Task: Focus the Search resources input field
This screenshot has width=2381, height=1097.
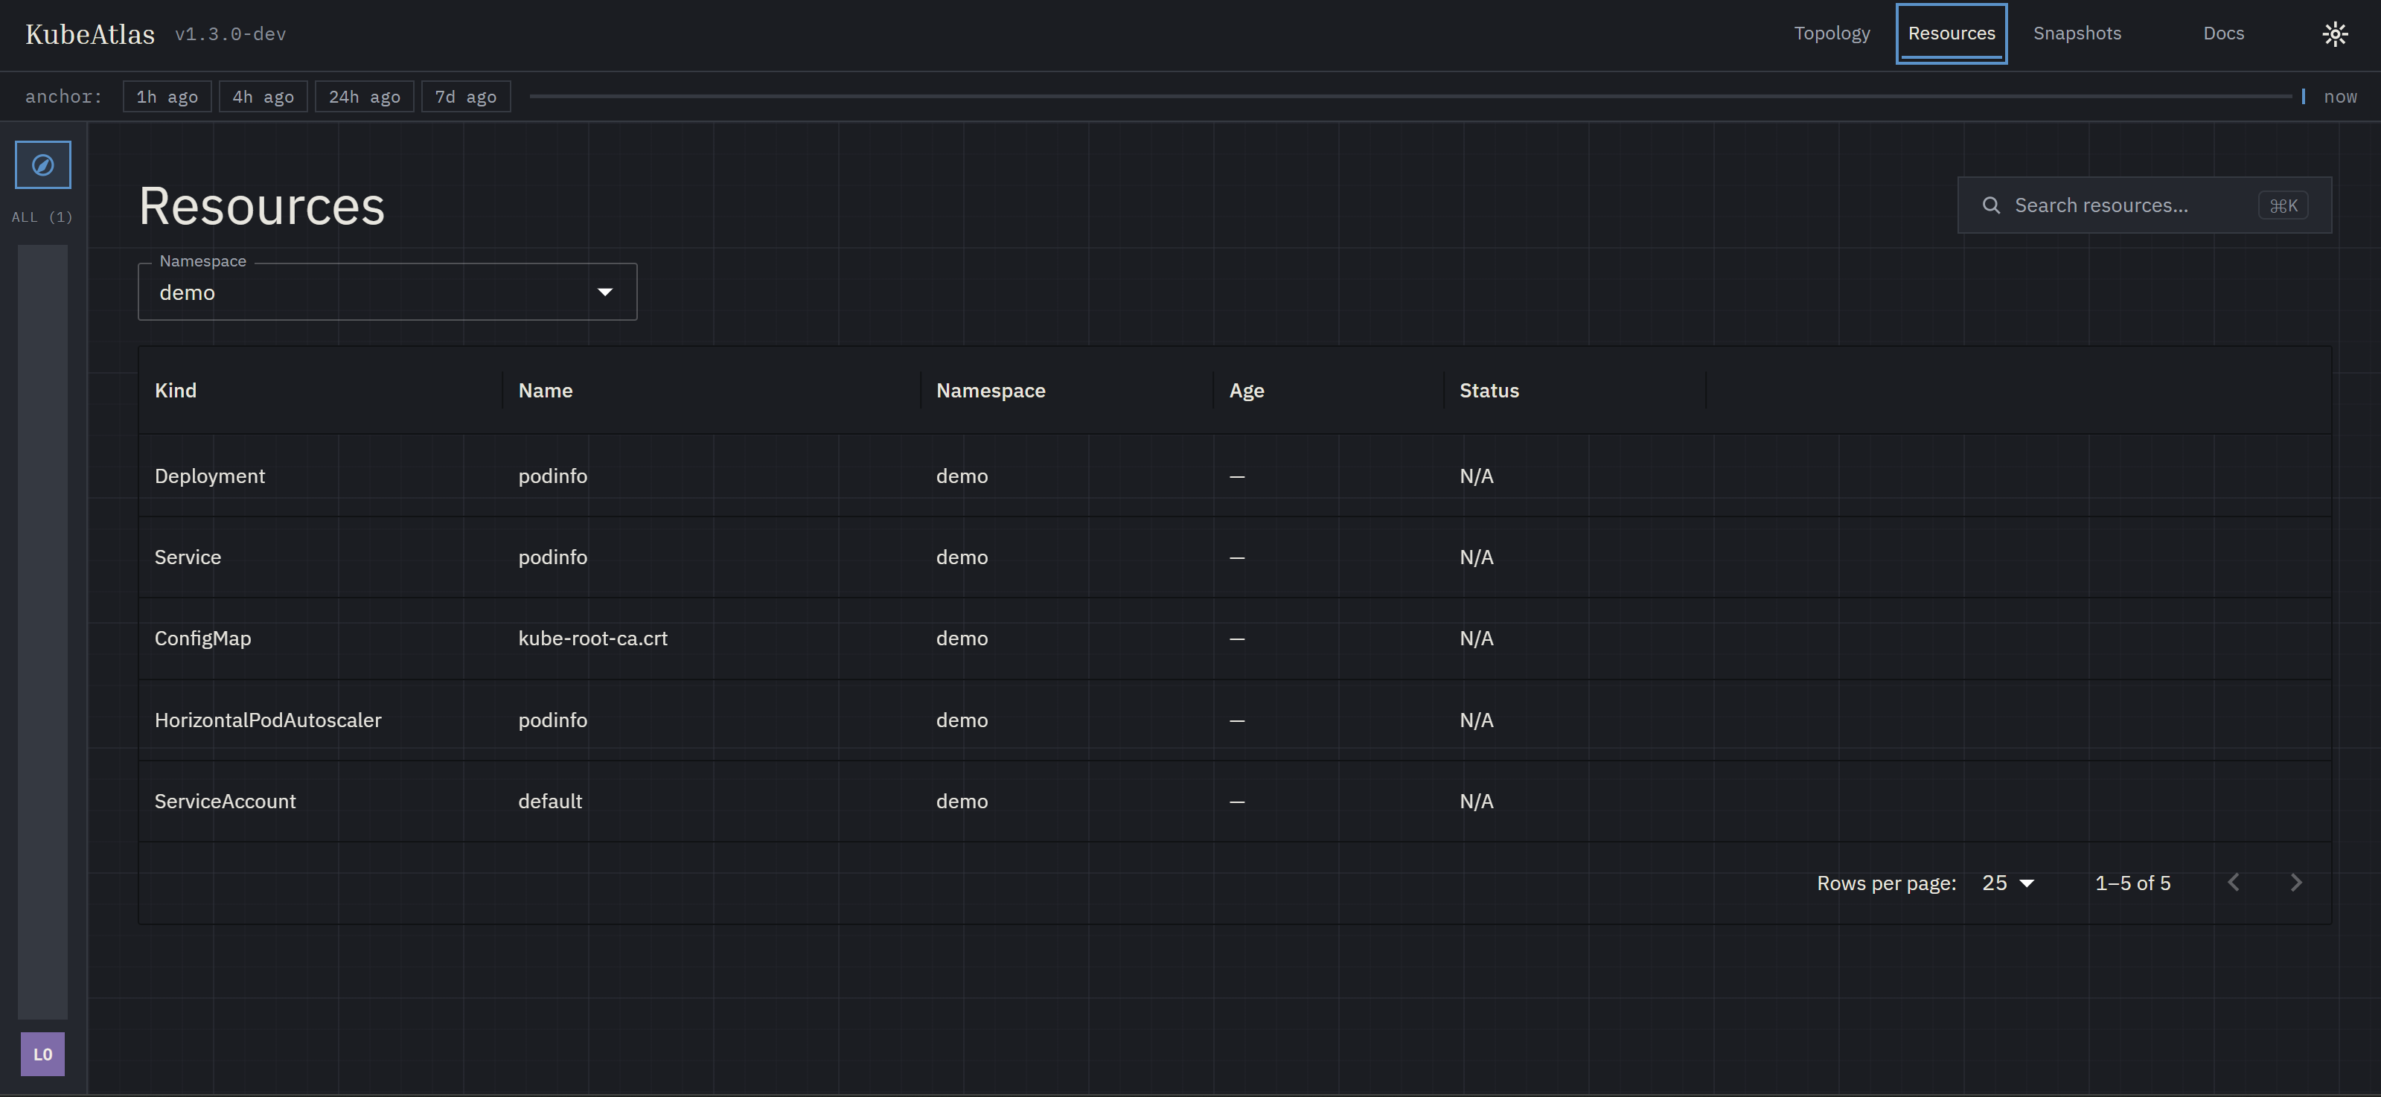Action: point(2144,205)
